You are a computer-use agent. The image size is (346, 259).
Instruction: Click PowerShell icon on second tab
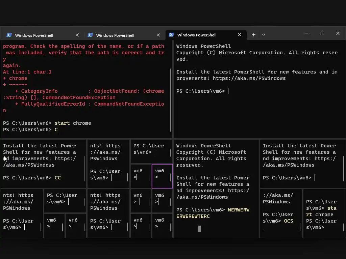[90, 35]
